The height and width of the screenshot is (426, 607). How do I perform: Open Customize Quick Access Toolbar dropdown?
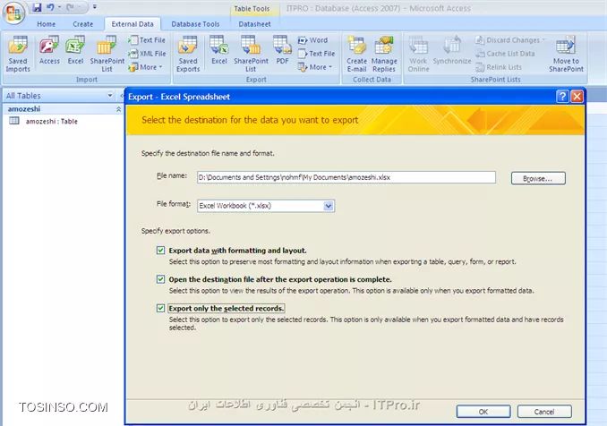click(95, 7)
